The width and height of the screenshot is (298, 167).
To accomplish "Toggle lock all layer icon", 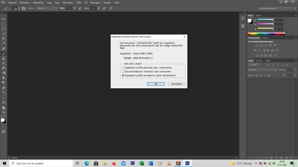I will point(269,75).
